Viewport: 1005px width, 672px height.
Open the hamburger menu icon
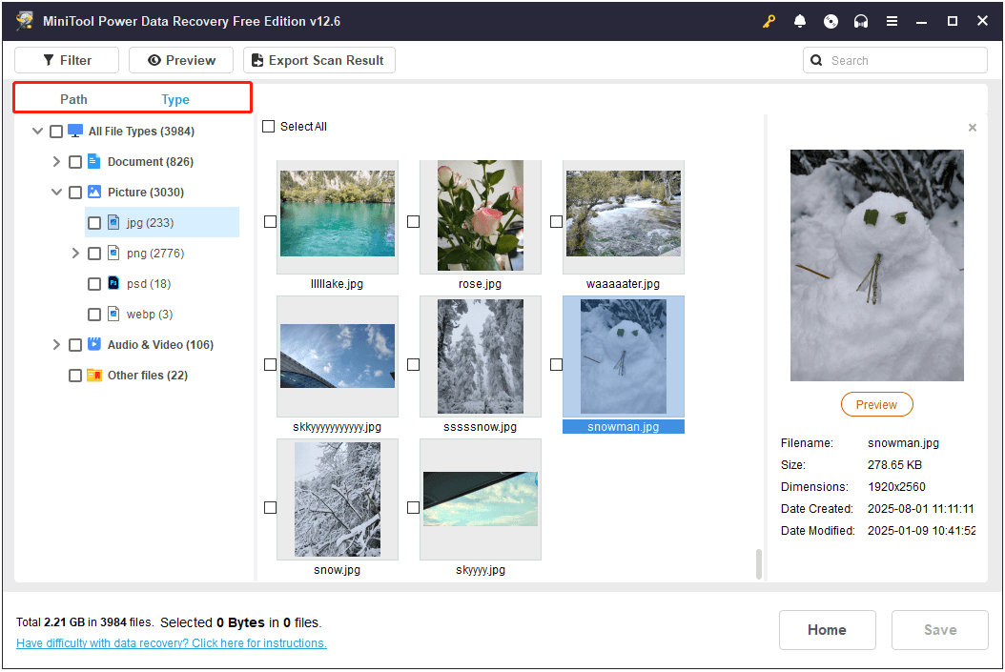pyautogui.click(x=892, y=21)
